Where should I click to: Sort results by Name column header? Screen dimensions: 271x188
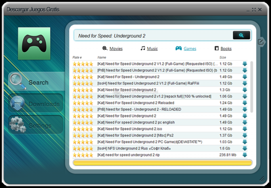102,57
